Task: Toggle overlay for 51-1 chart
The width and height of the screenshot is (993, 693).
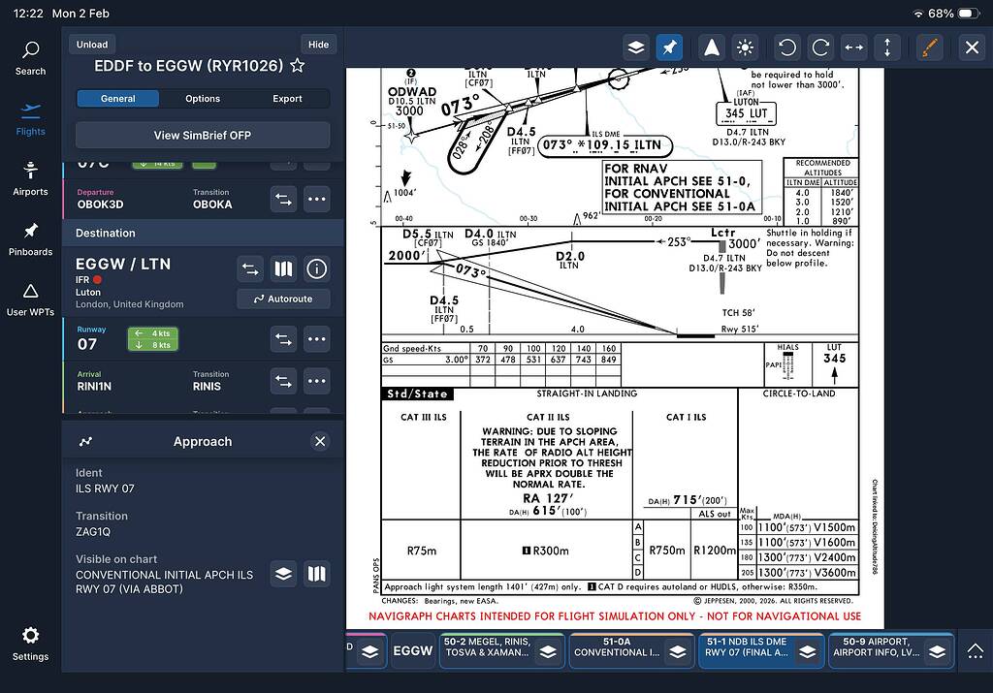Action: pos(808,652)
